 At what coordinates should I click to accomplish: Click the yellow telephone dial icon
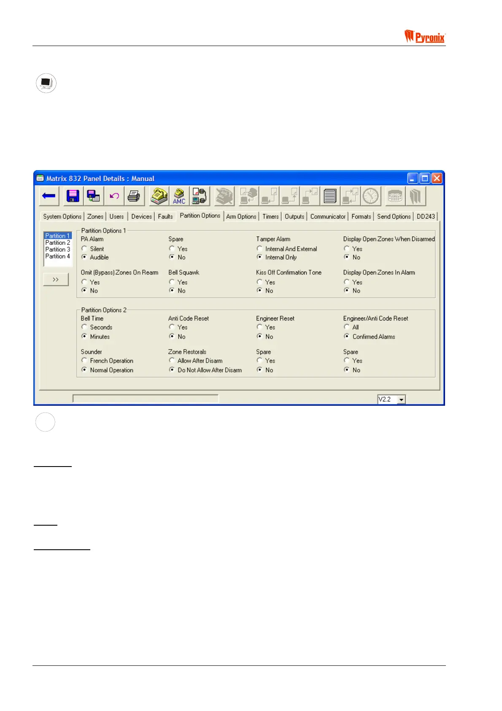(x=159, y=196)
